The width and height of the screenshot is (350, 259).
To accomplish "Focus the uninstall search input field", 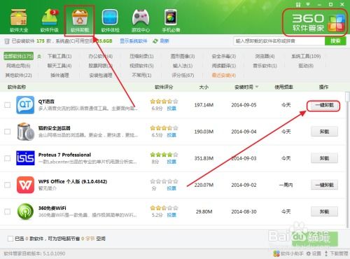I will (x=279, y=41).
